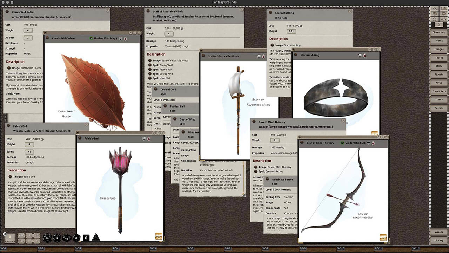The width and height of the screenshot is (449, 253).
Task: Click the magnifier icon on Coralshield-Golem title bar
Action: 130,33
